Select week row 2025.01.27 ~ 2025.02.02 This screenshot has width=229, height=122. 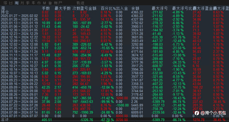pyautogui.click(x=19, y=16)
